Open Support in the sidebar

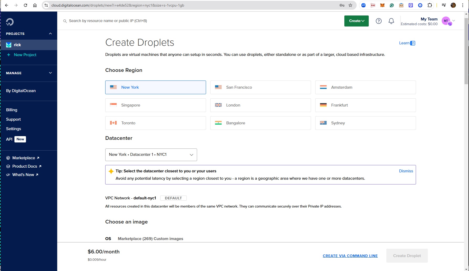pos(13,119)
